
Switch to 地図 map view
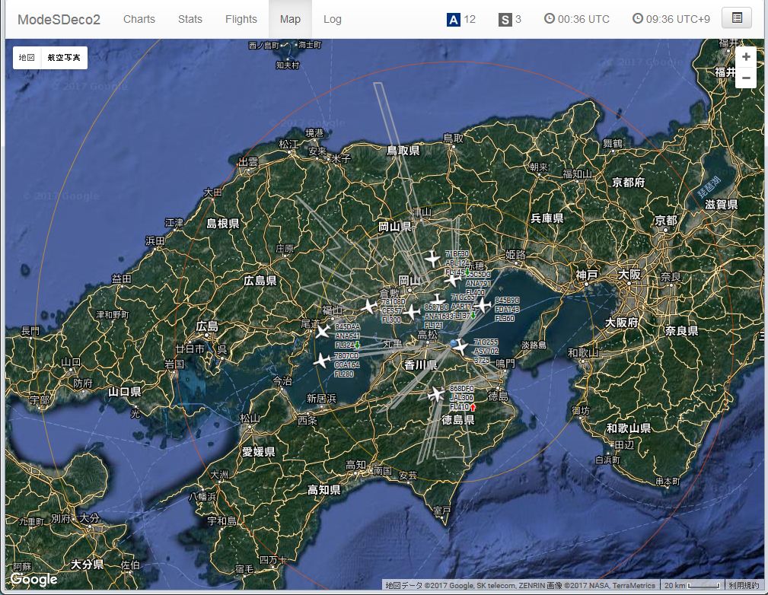(x=27, y=58)
